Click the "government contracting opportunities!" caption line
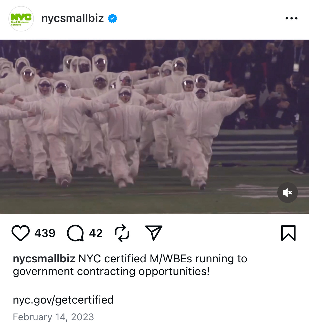 point(111,272)
